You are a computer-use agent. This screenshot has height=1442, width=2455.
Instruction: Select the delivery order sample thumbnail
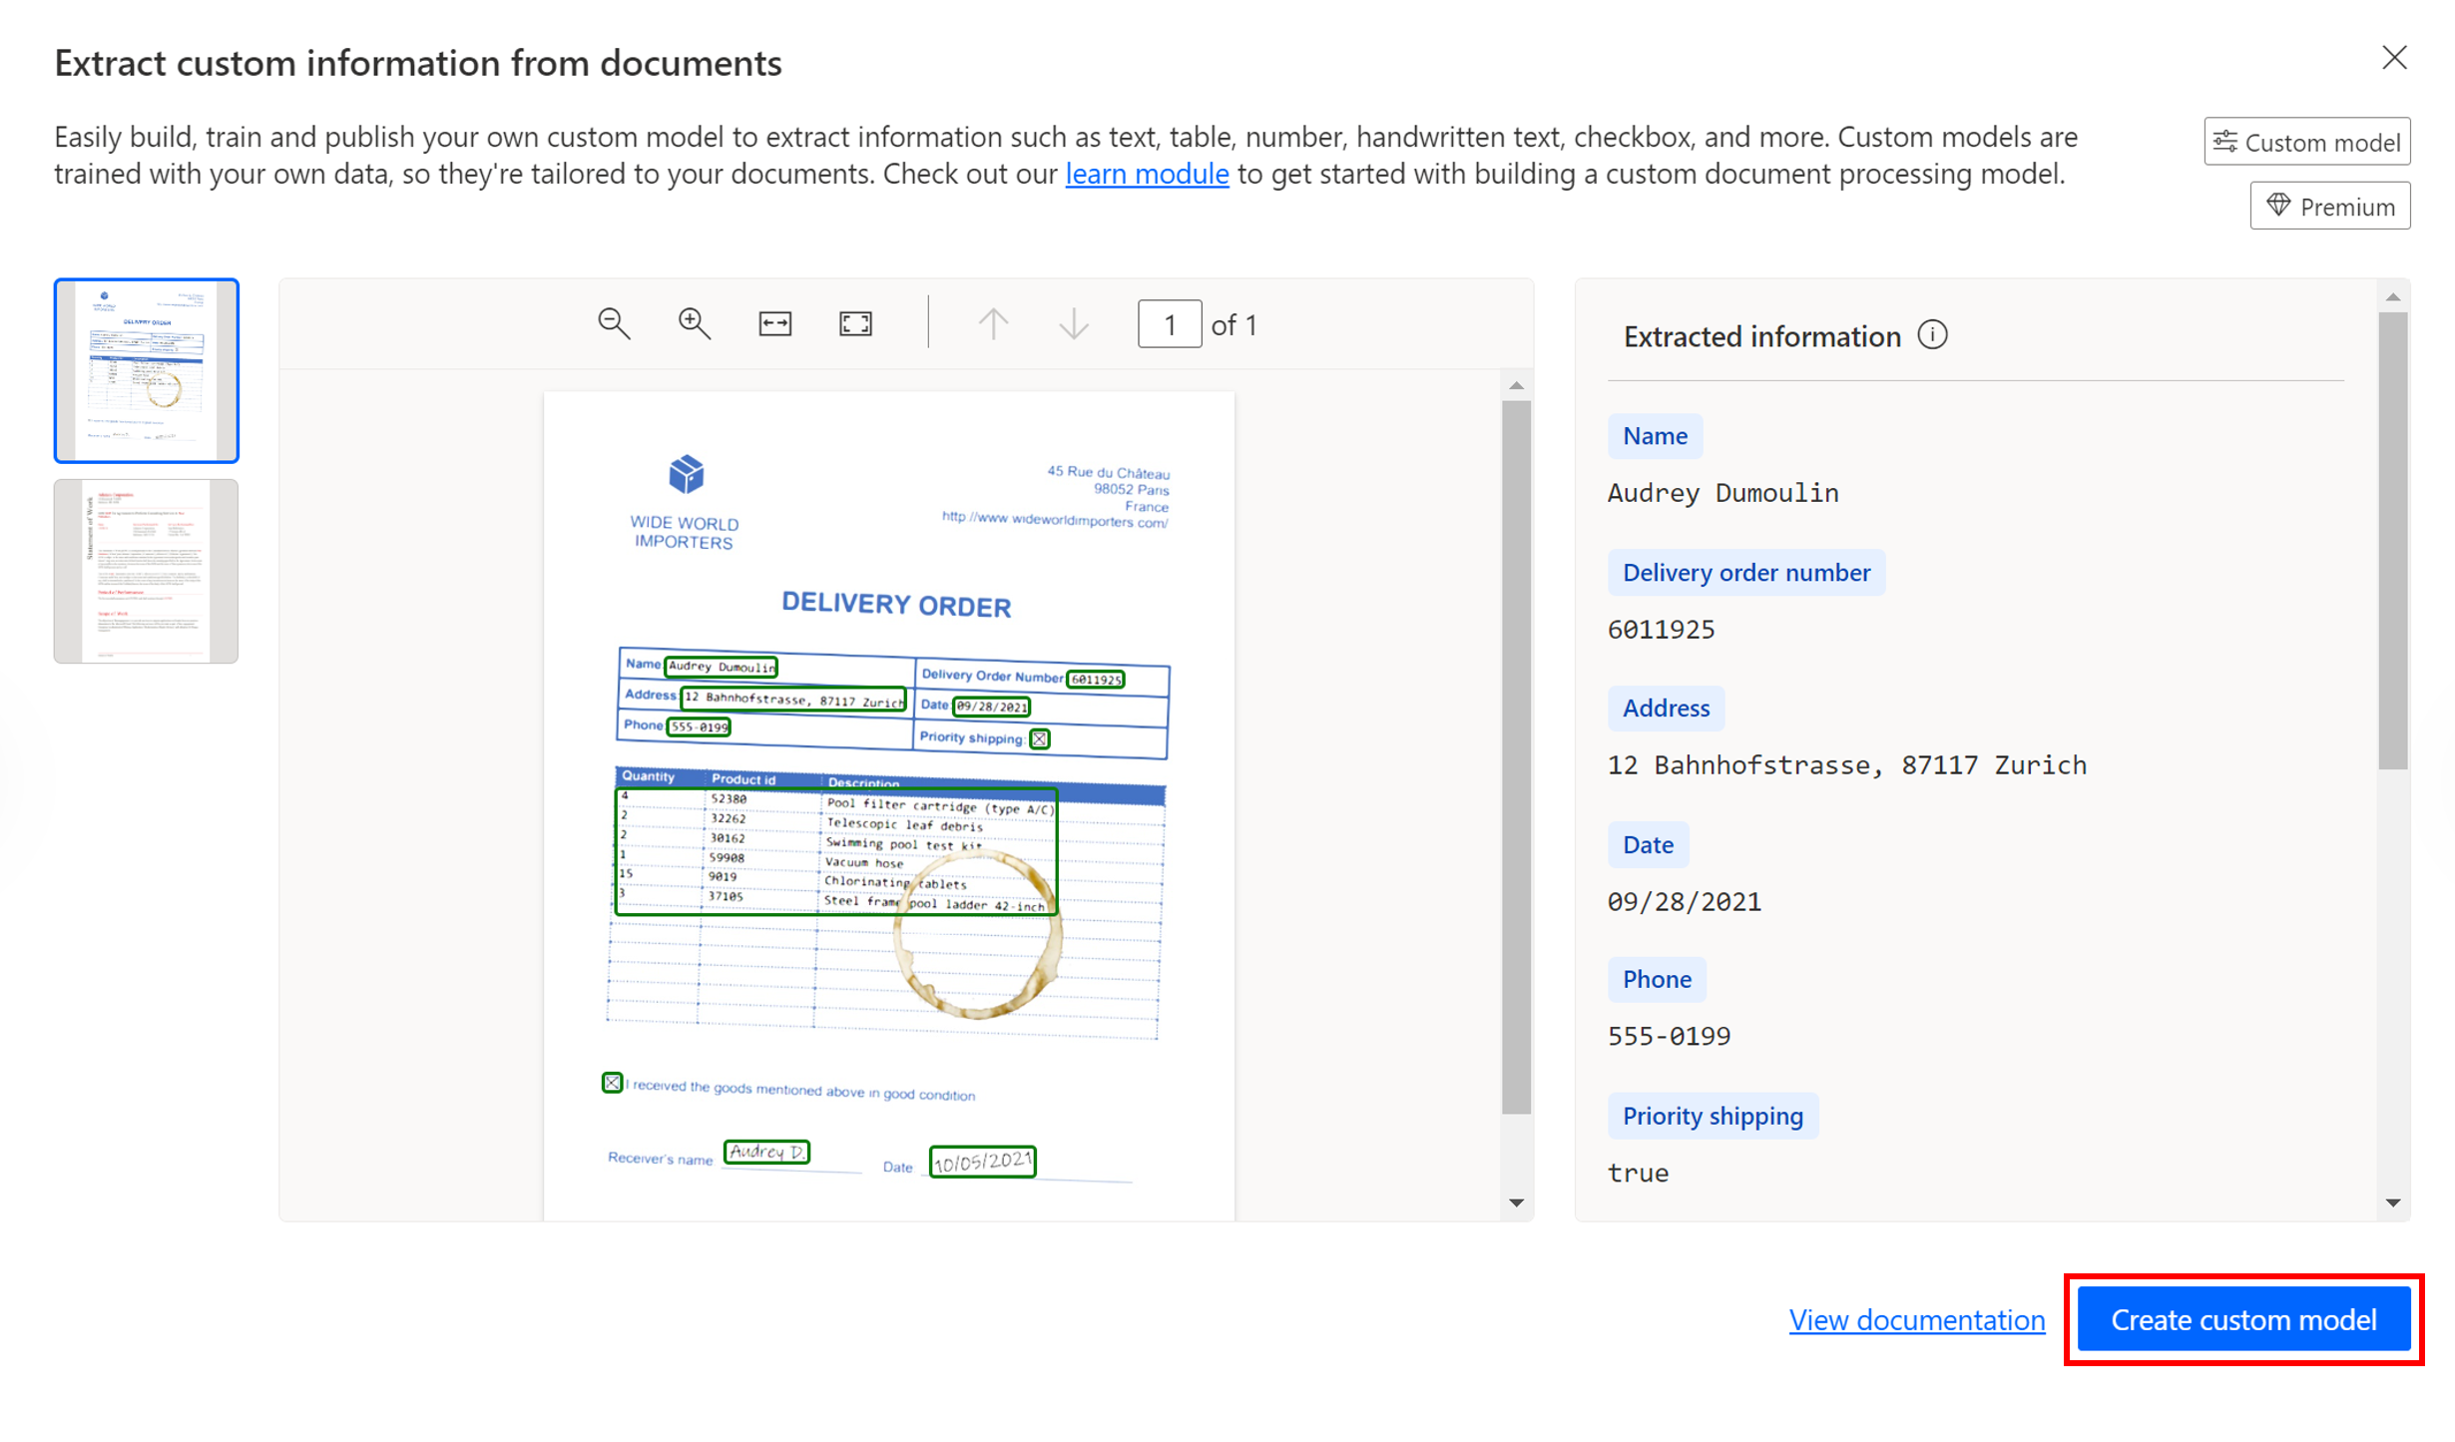pos(147,370)
